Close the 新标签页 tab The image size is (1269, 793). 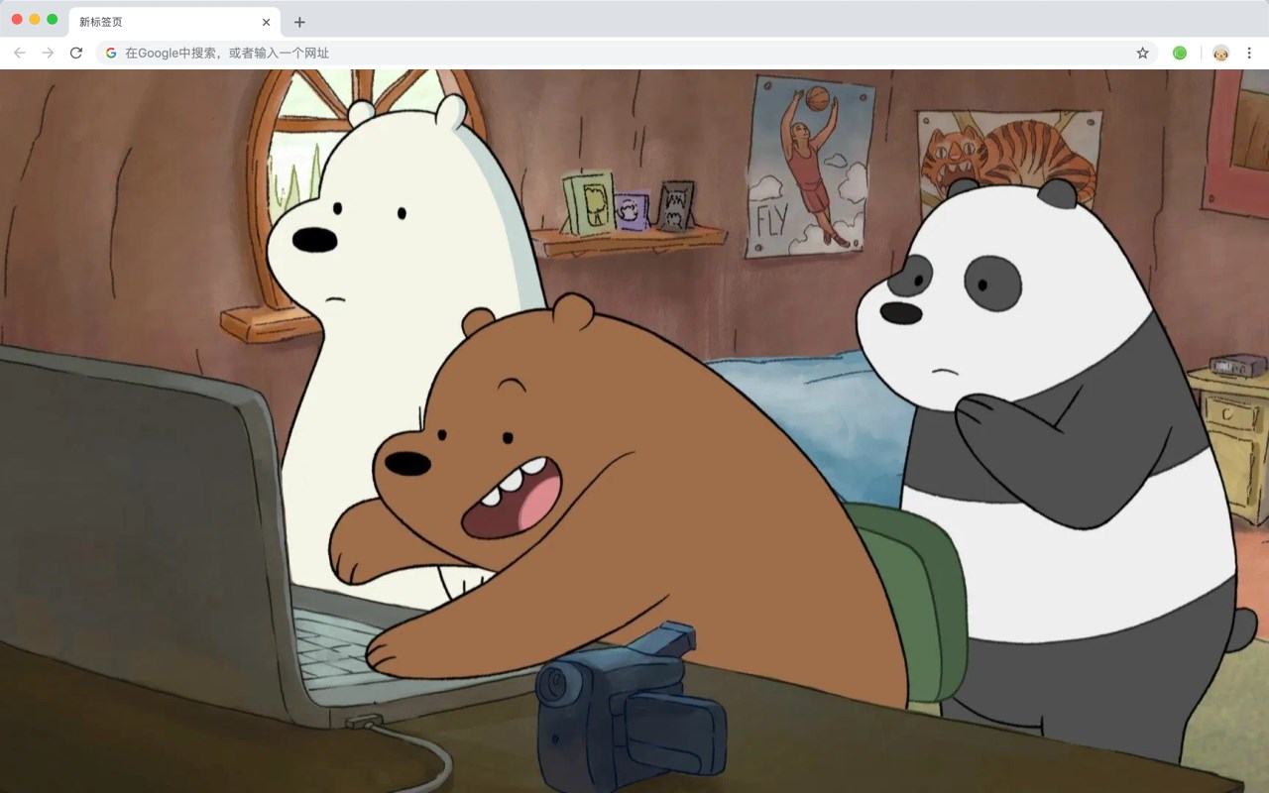coord(266,22)
